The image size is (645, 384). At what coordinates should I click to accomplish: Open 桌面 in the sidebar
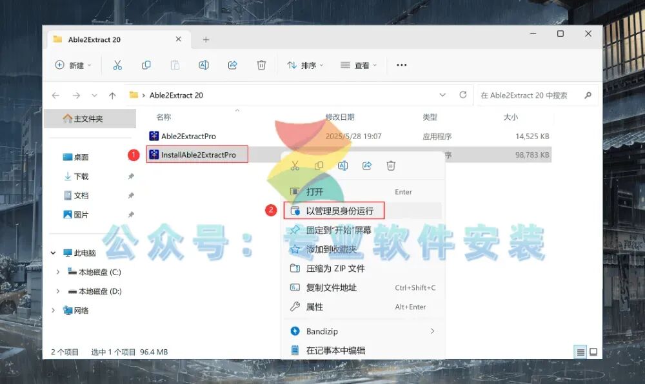75,157
